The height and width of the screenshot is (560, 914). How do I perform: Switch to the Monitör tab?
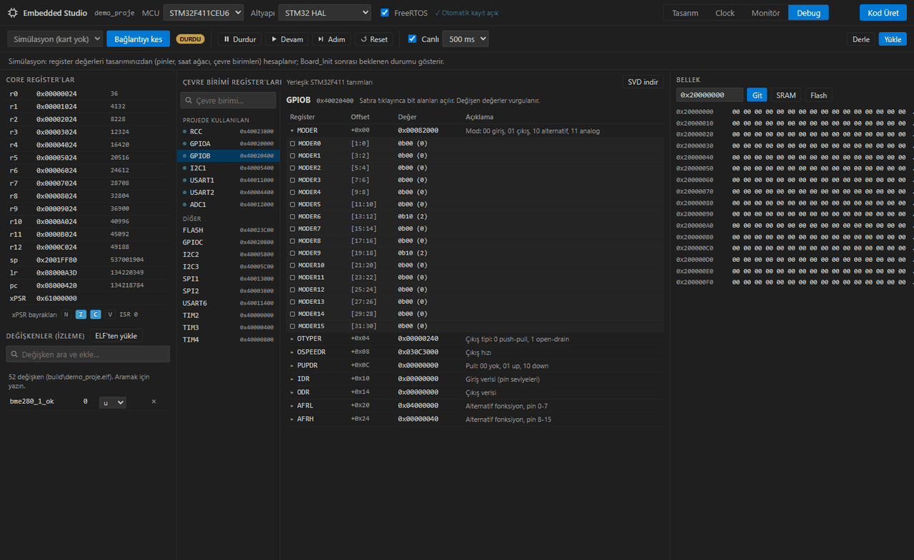(x=765, y=13)
